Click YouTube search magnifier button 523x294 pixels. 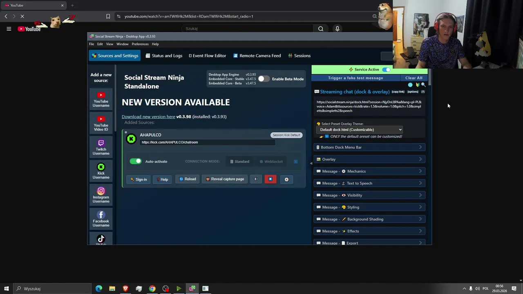(x=321, y=29)
